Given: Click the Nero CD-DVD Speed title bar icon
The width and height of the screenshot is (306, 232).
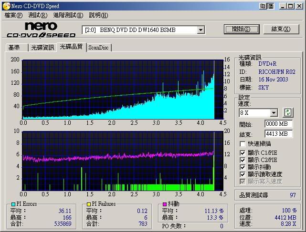Looking at the screenshot, I should 6,6.
